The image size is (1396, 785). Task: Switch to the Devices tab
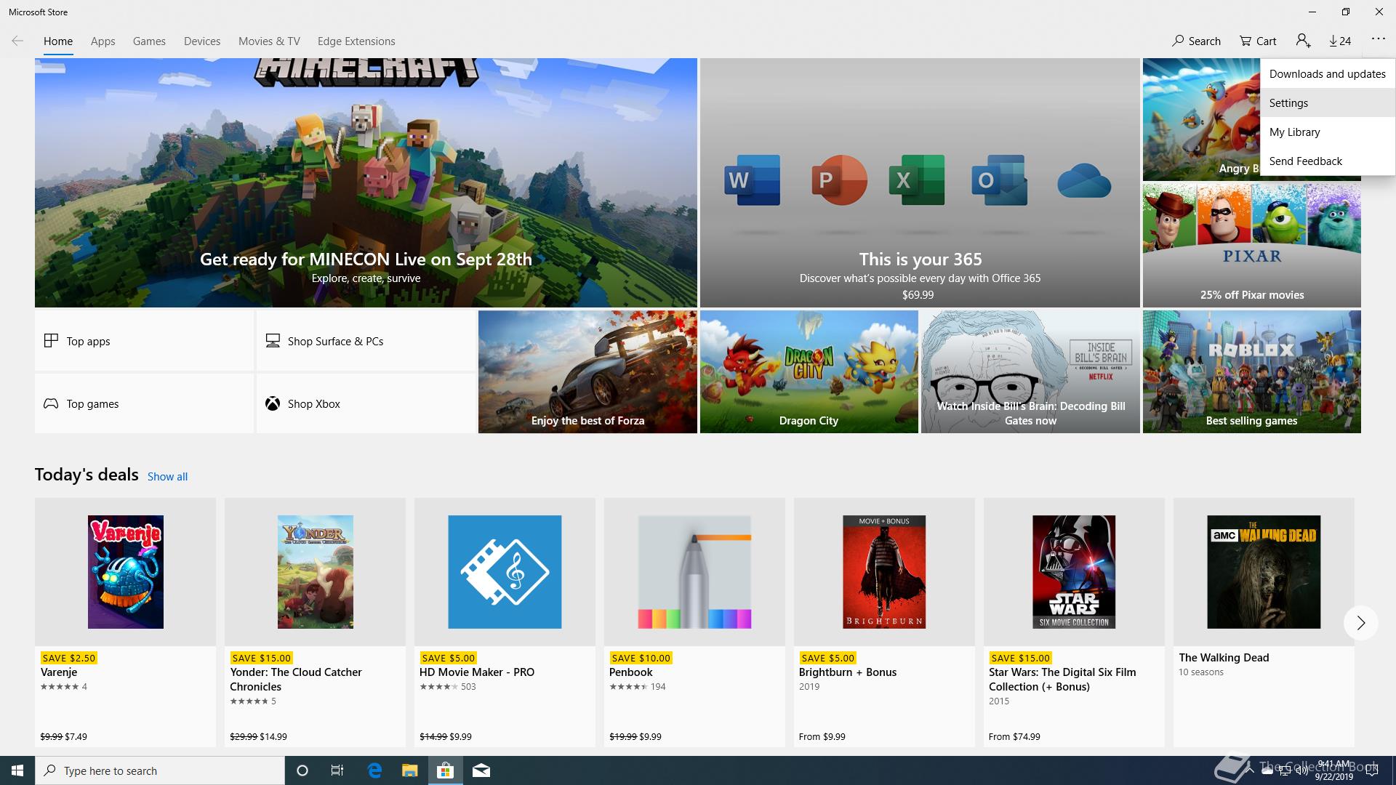202,41
